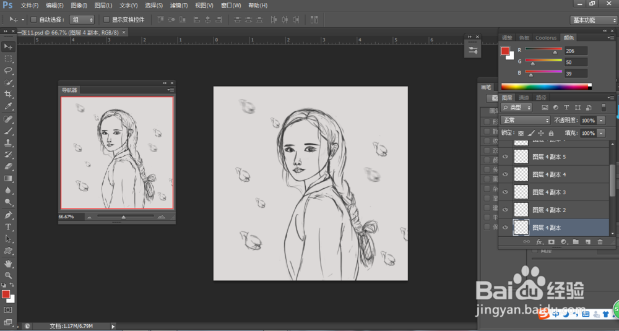Click the G value input field
This screenshot has height=331, width=619.
(576, 62)
